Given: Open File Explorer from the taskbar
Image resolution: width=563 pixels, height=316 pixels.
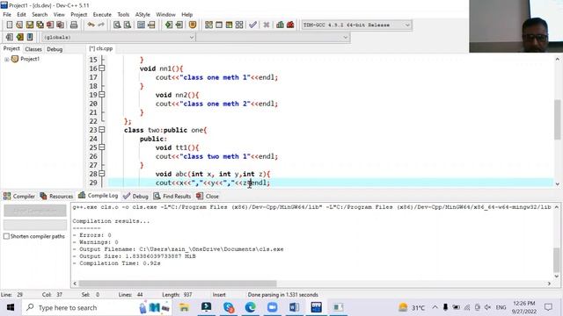Looking at the screenshot, I should [184, 307].
